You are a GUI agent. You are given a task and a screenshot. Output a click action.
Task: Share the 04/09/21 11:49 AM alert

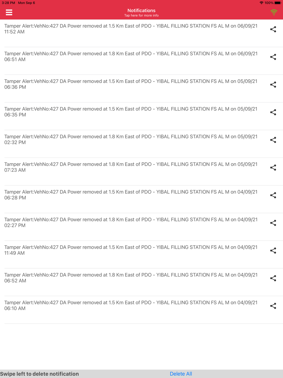pyautogui.click(x=273, y=251)
